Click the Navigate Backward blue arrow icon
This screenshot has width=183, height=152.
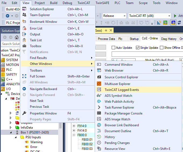click(x=24, y=89)
